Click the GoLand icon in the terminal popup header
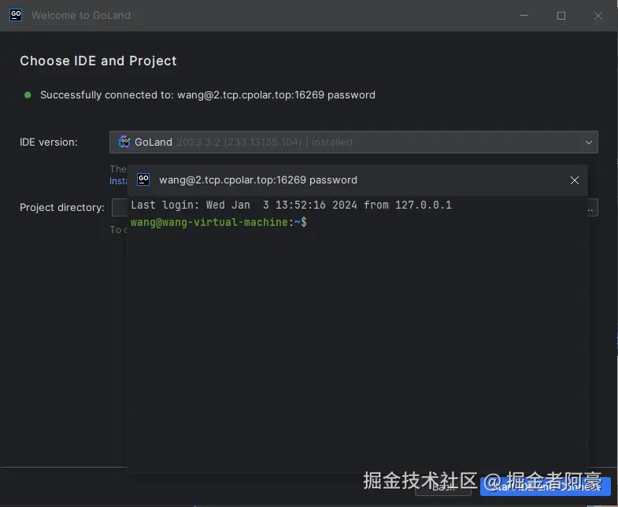 coord(143,179)
